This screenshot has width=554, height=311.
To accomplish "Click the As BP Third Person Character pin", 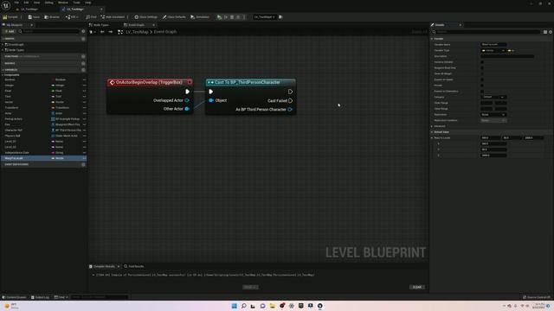I will 290,110.
